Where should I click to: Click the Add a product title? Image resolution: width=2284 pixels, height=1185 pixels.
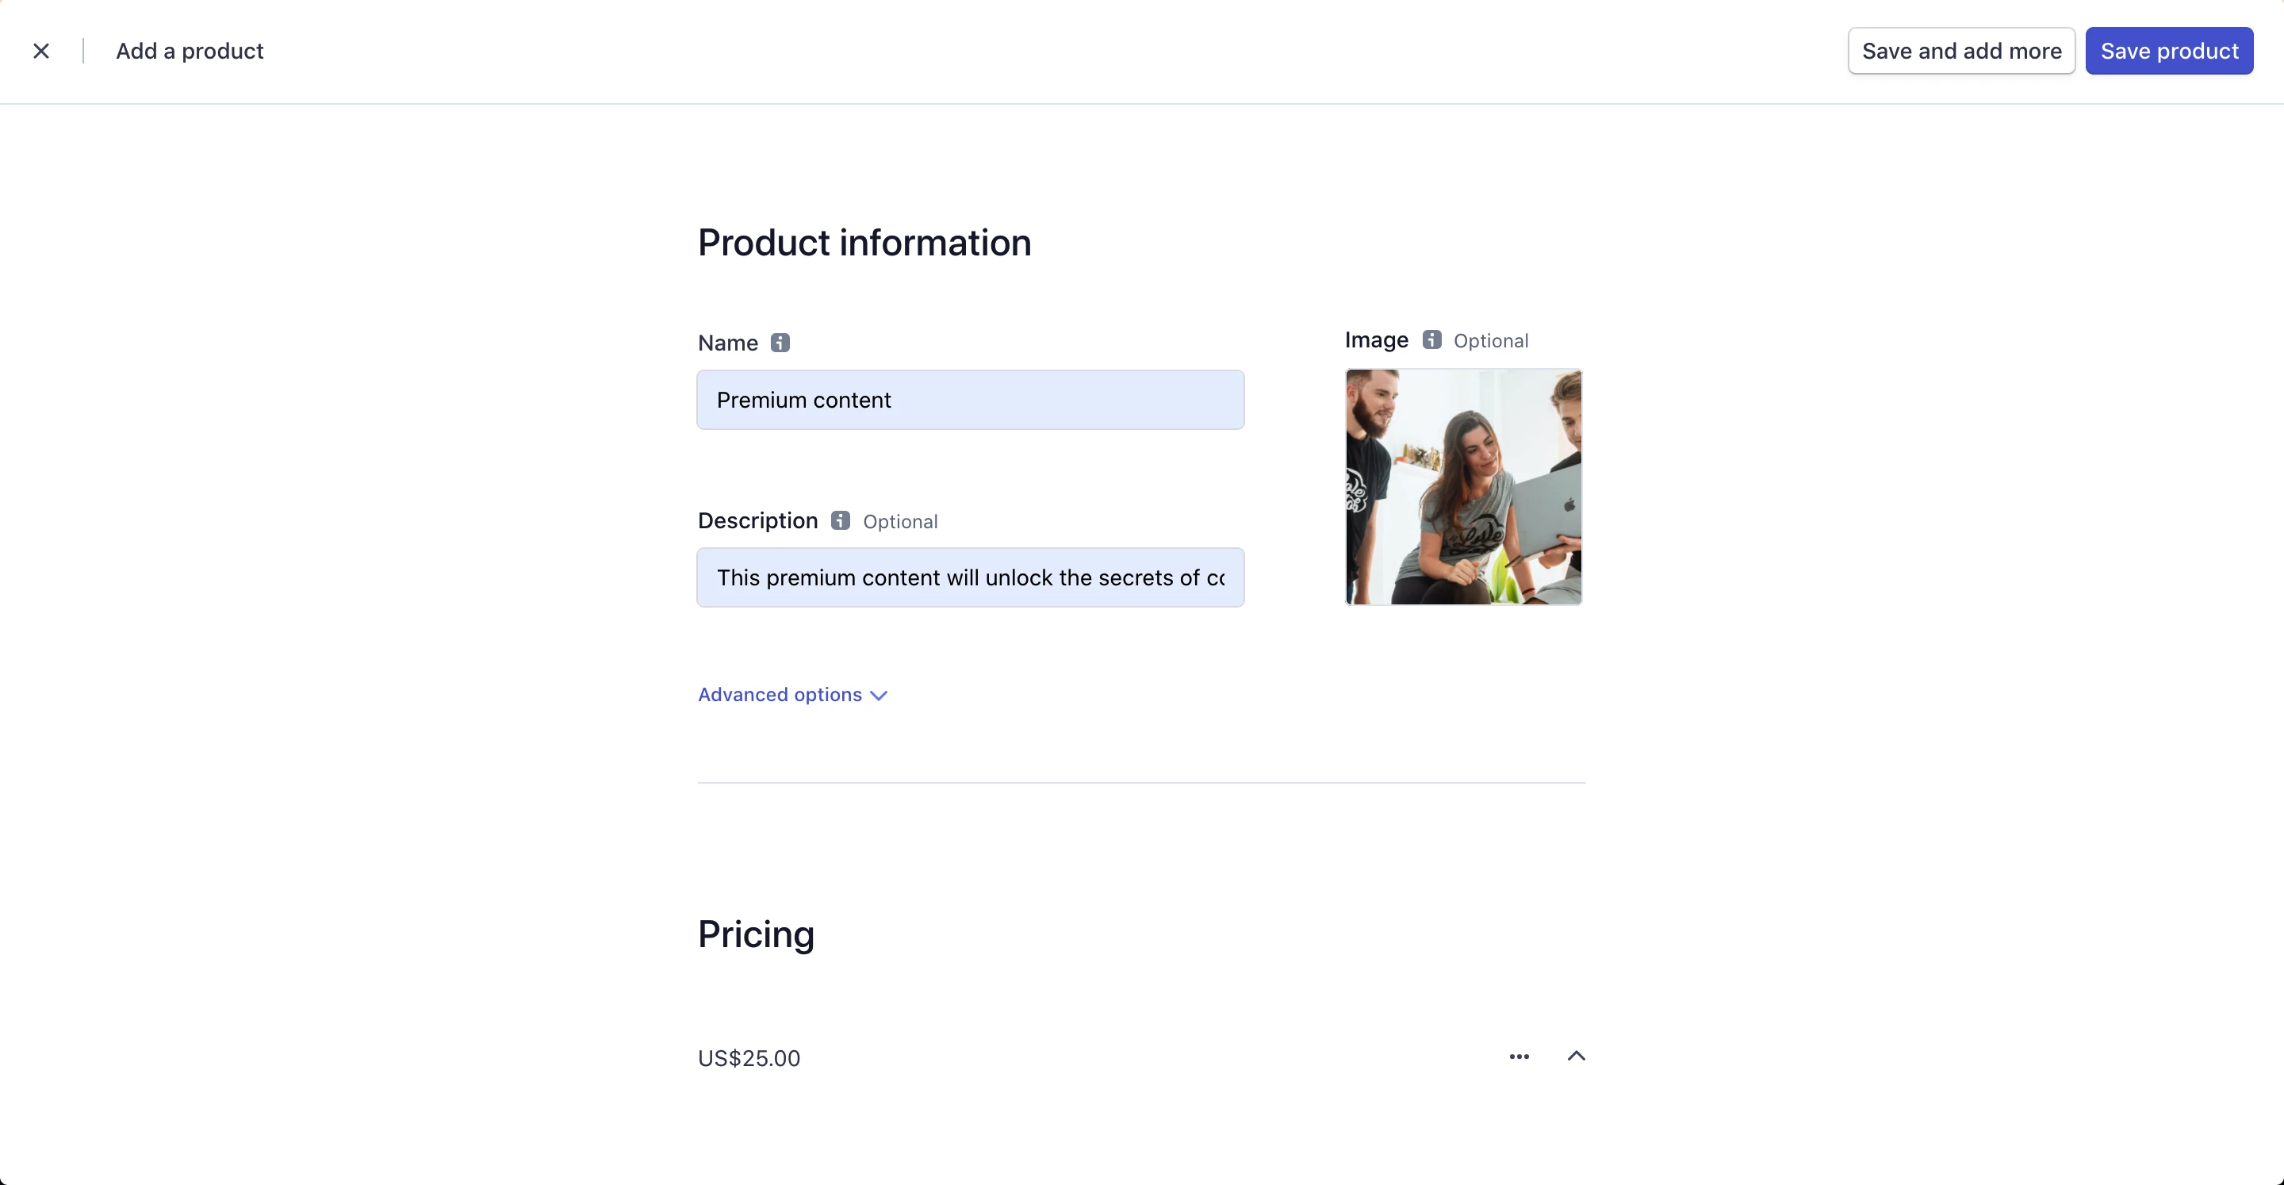(190, 52)
